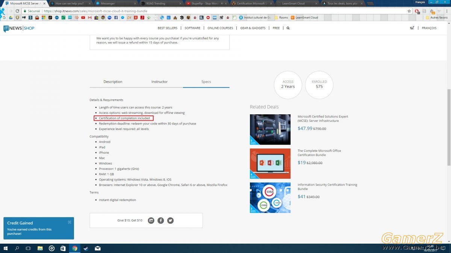
Task: Switch to the 'How can we help you?' tab
Action: coord(70,3)
